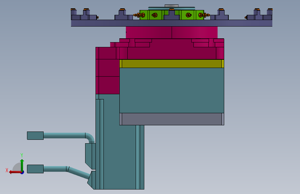Viewport: 300px width, 194px height.
Task: Click the blue Z axis dot of triad
Action: click(22, 172)
